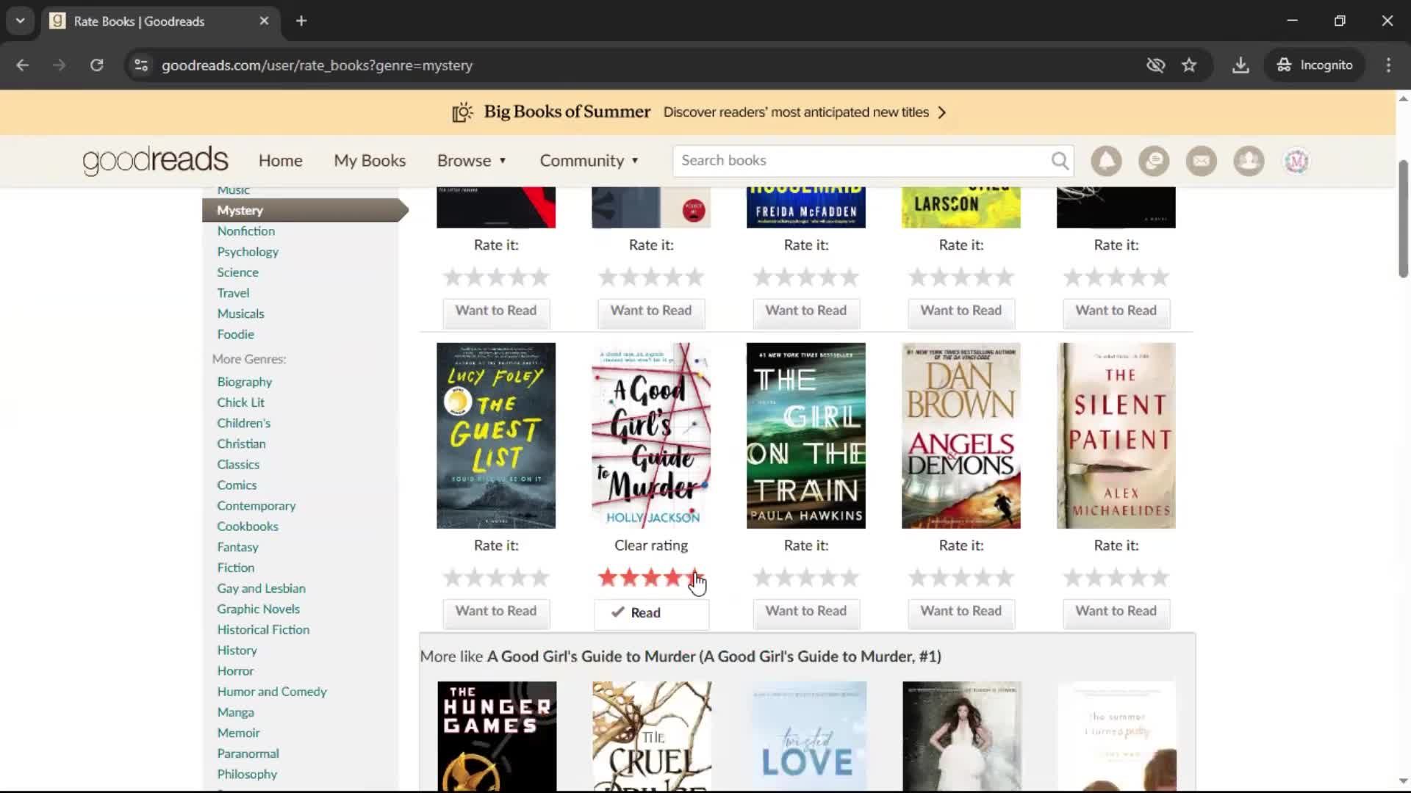1411x793 pixels.
Task: Open The Girl on the Train cover
Action: pyautogui.click(x=806, y=435)
